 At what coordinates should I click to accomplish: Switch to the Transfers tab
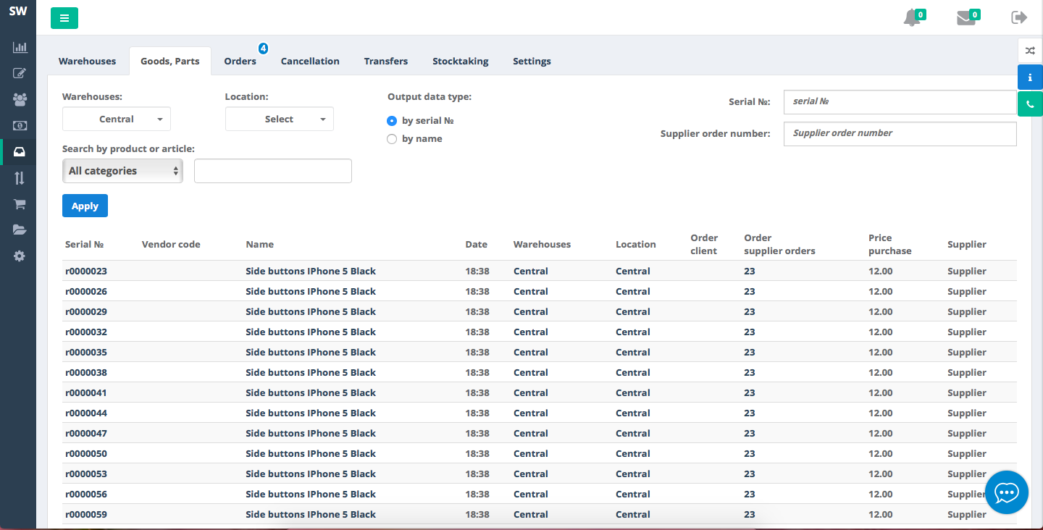(386, 62)
